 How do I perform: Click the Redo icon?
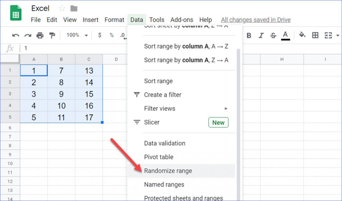(27, 35)
